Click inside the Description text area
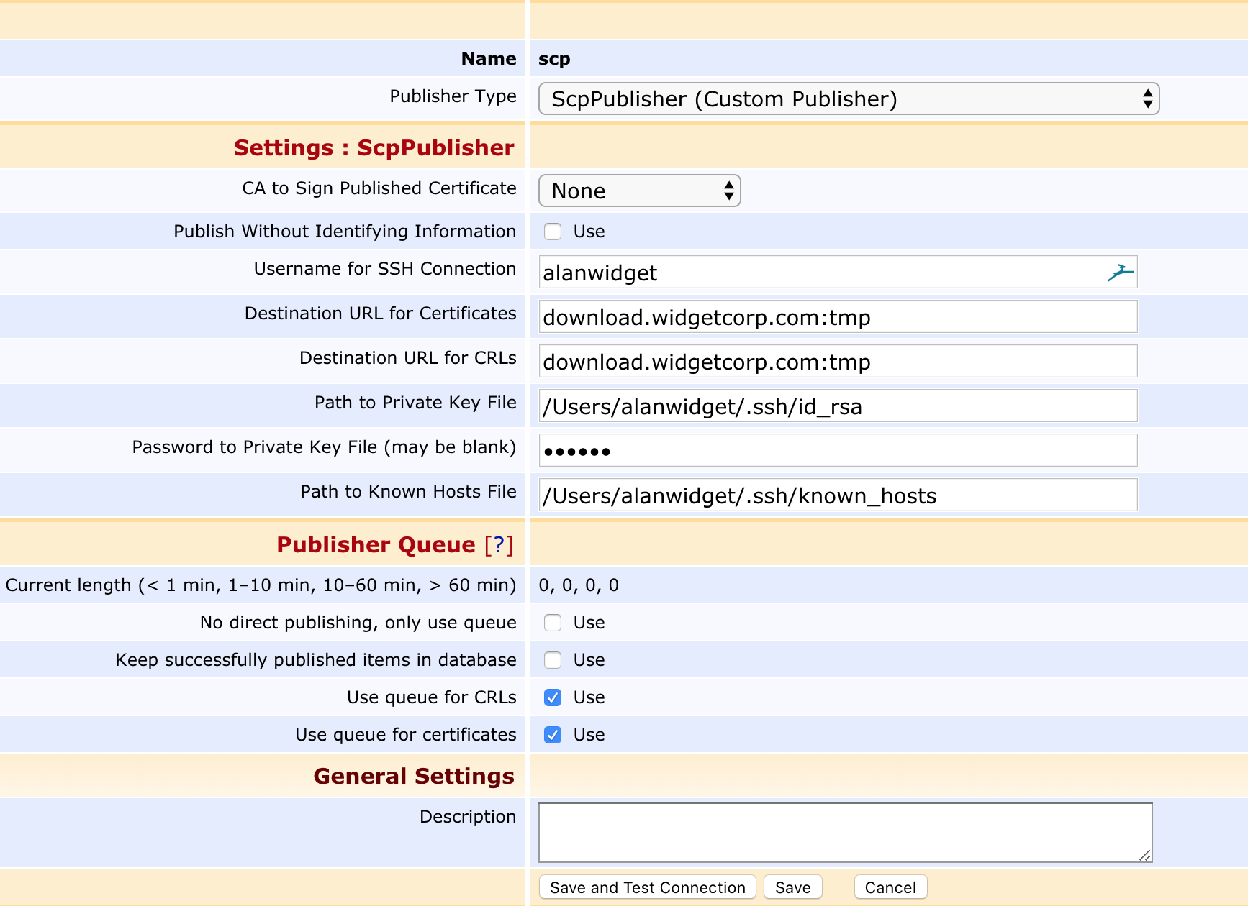 click(845, 832)
